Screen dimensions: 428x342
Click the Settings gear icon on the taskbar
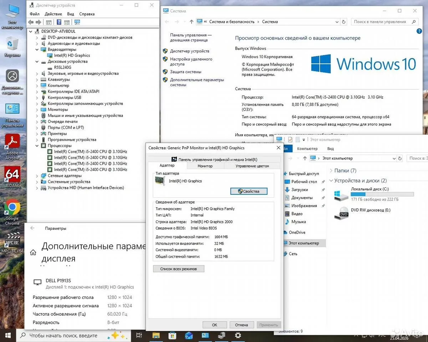tap(238, 335)
